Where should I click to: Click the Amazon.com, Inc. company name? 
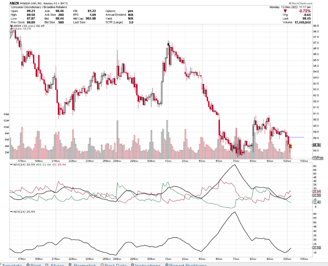pyautogui.click(x=31, y=3)
